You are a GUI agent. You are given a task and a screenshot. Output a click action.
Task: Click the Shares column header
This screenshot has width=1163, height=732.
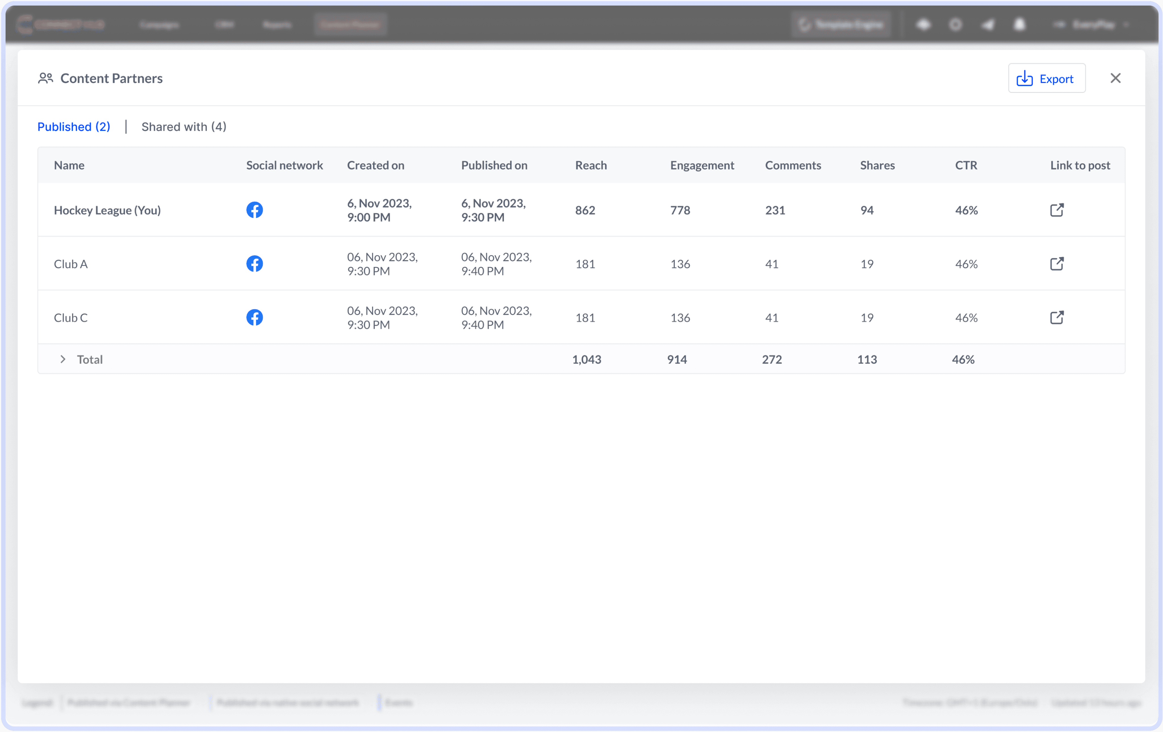point(878,165)
